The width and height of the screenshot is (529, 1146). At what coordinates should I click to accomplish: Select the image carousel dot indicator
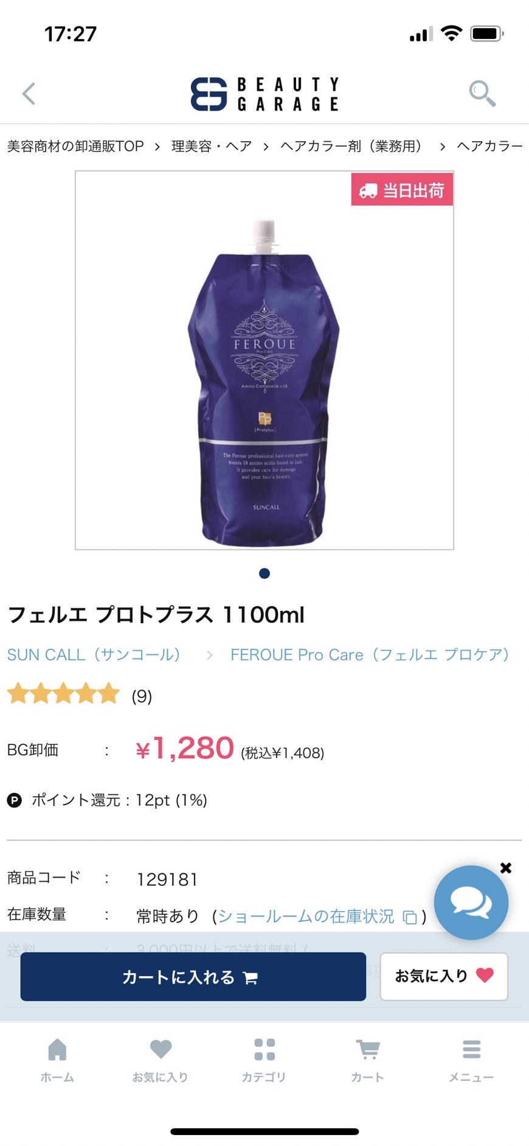264,573
